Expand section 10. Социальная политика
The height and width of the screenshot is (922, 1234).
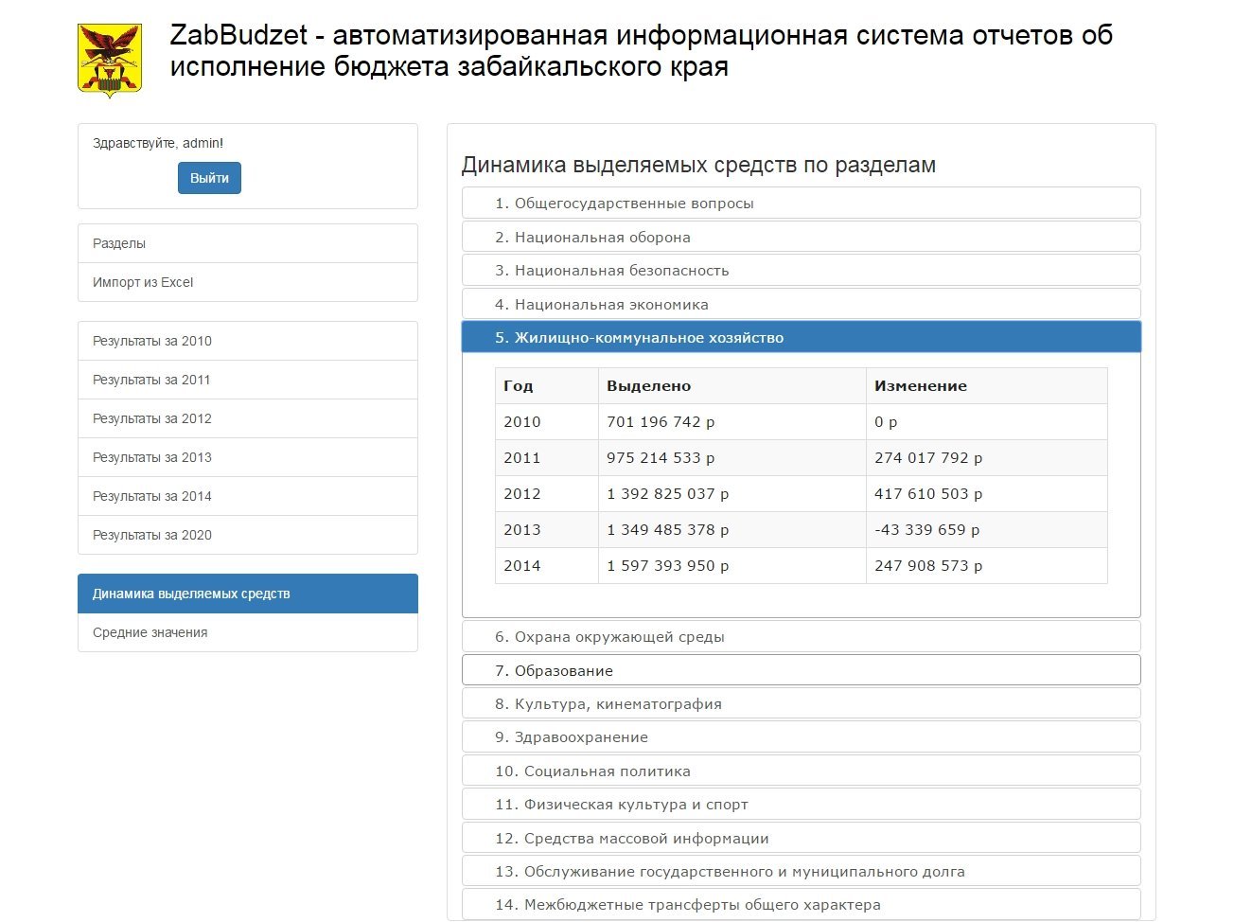coord(801,771)
